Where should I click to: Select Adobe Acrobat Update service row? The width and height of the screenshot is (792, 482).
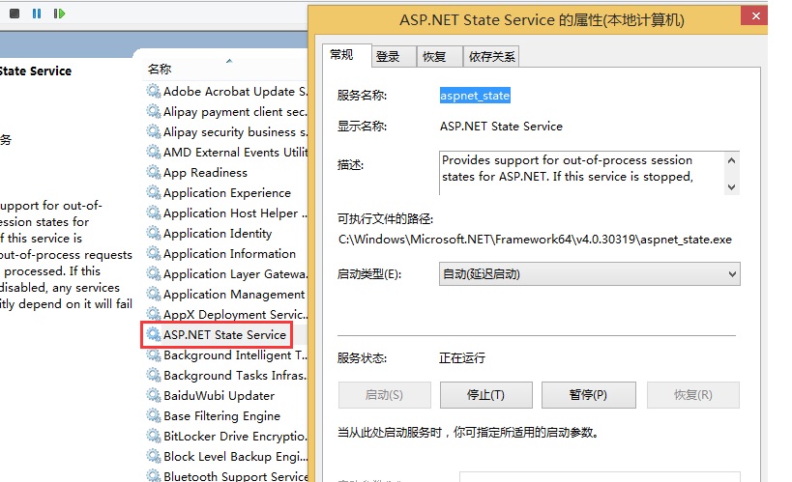(226, 92)
